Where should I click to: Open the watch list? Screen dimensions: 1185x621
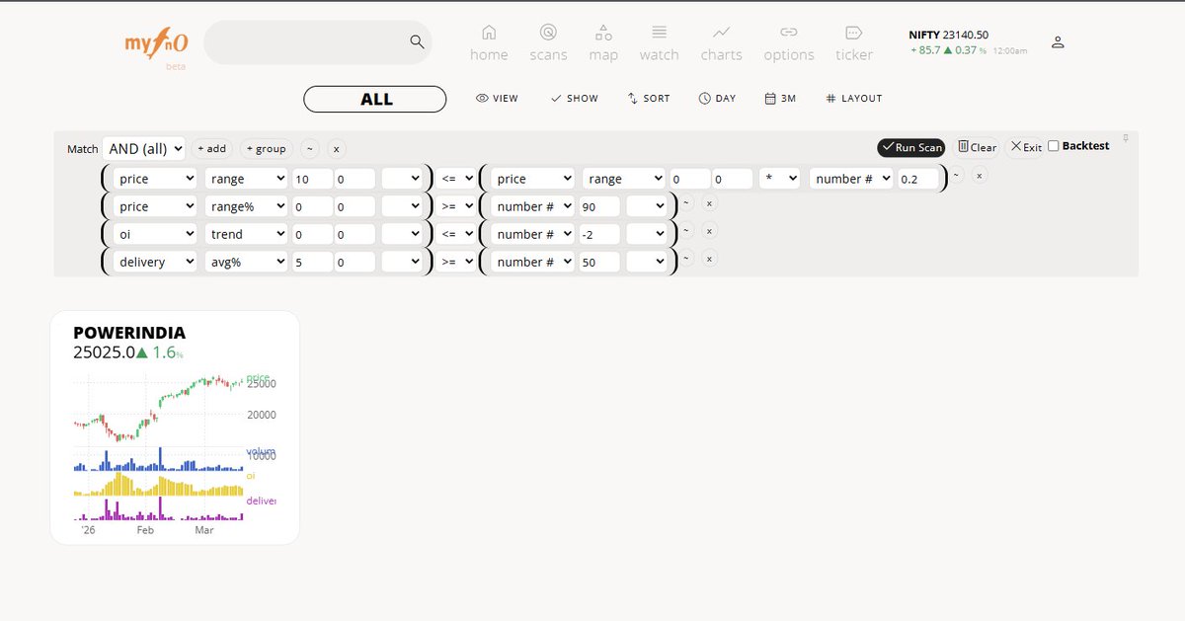pyautogui.click(x=659, y=43)
